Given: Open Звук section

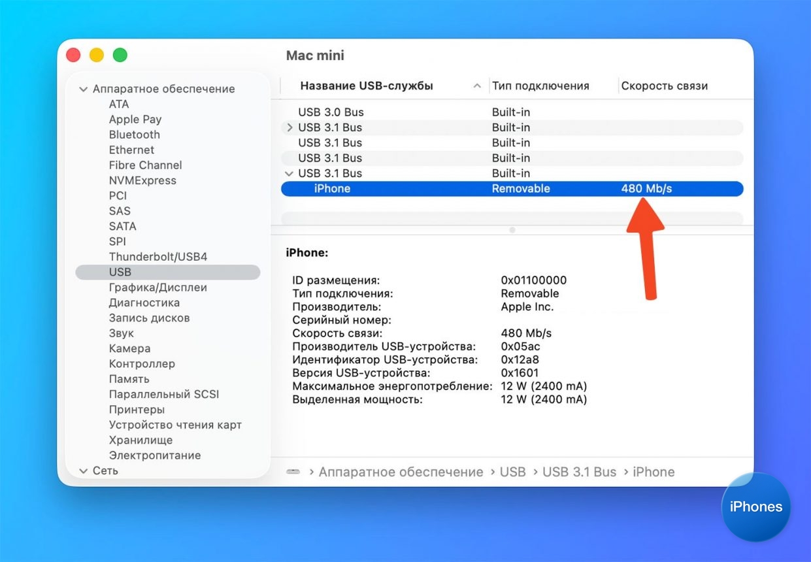Looking at the screenshot, I should (122, 333).
